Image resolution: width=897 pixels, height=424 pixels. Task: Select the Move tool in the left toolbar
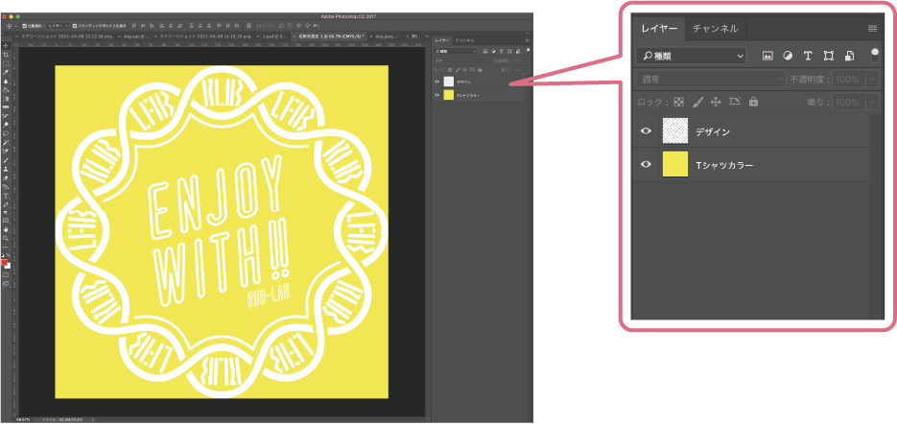pos(6,45)
